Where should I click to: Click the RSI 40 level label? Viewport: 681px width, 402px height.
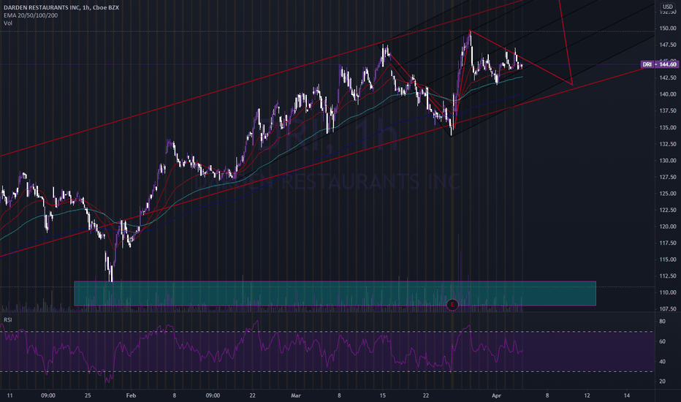(662, 362)
